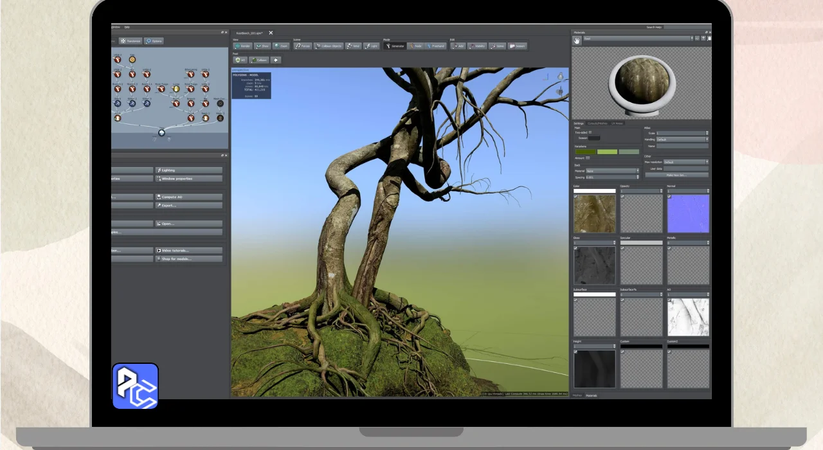Click the Season edit button

pos(517,46)
